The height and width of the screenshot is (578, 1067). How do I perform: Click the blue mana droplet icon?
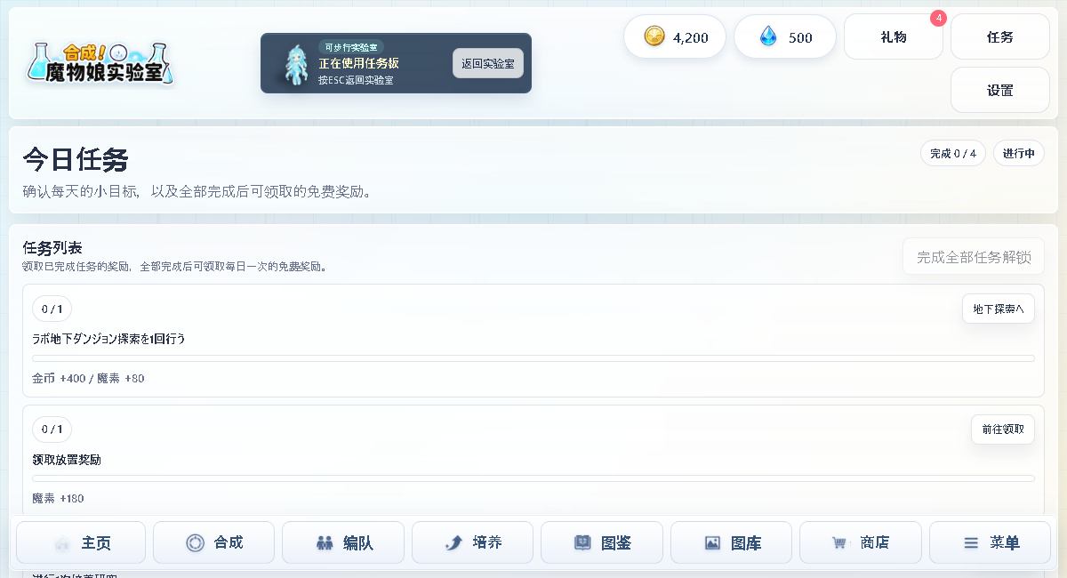[768, 36]
